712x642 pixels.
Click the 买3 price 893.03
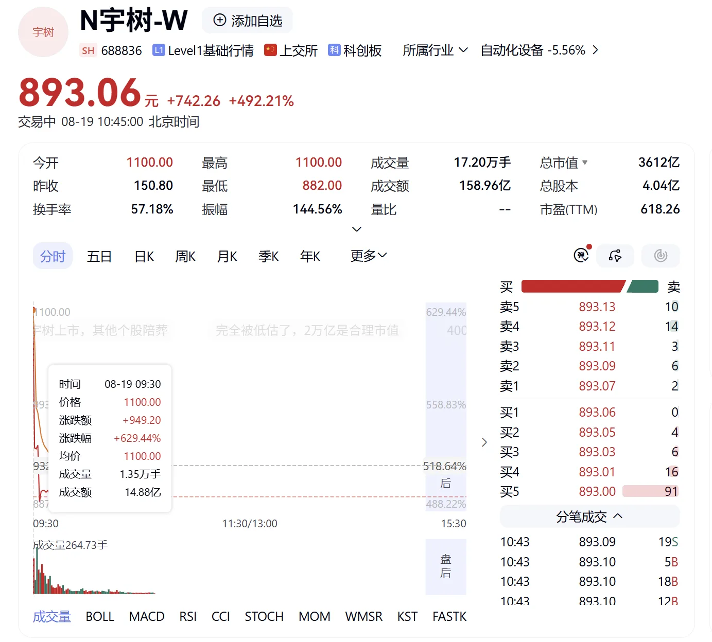597,452
